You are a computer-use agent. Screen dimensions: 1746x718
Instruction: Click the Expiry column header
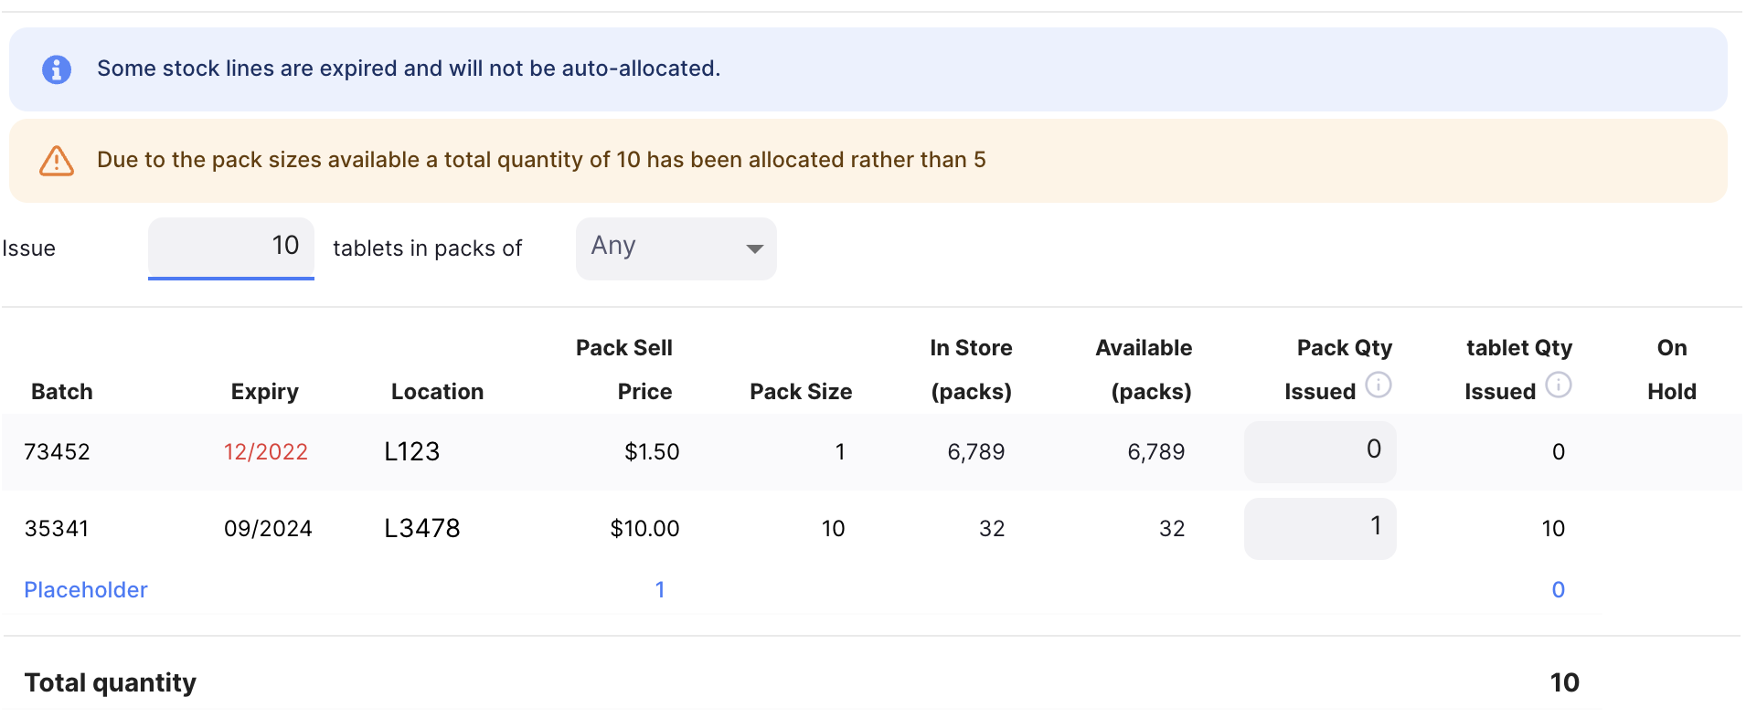pyautogui.click(x=265, y=392)
